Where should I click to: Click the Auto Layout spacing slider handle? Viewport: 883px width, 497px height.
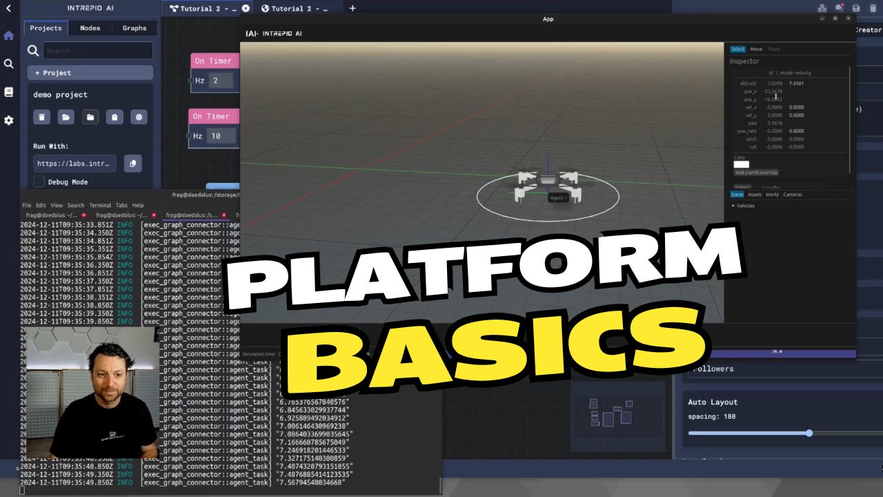pyautogui.click(x=809, y=433)
